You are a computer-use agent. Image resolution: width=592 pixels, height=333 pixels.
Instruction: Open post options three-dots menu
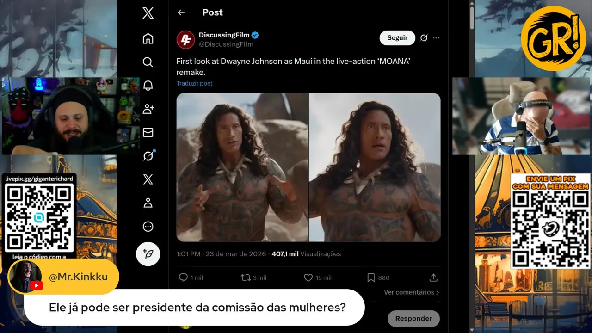coord(436,38)
